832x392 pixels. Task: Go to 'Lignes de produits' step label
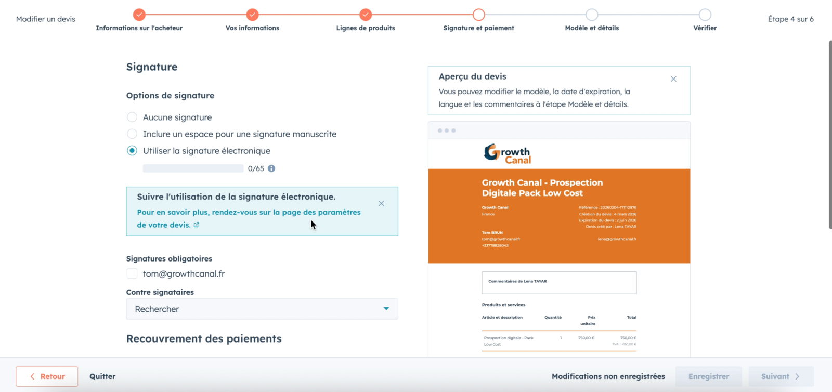[x=366, y=28]
